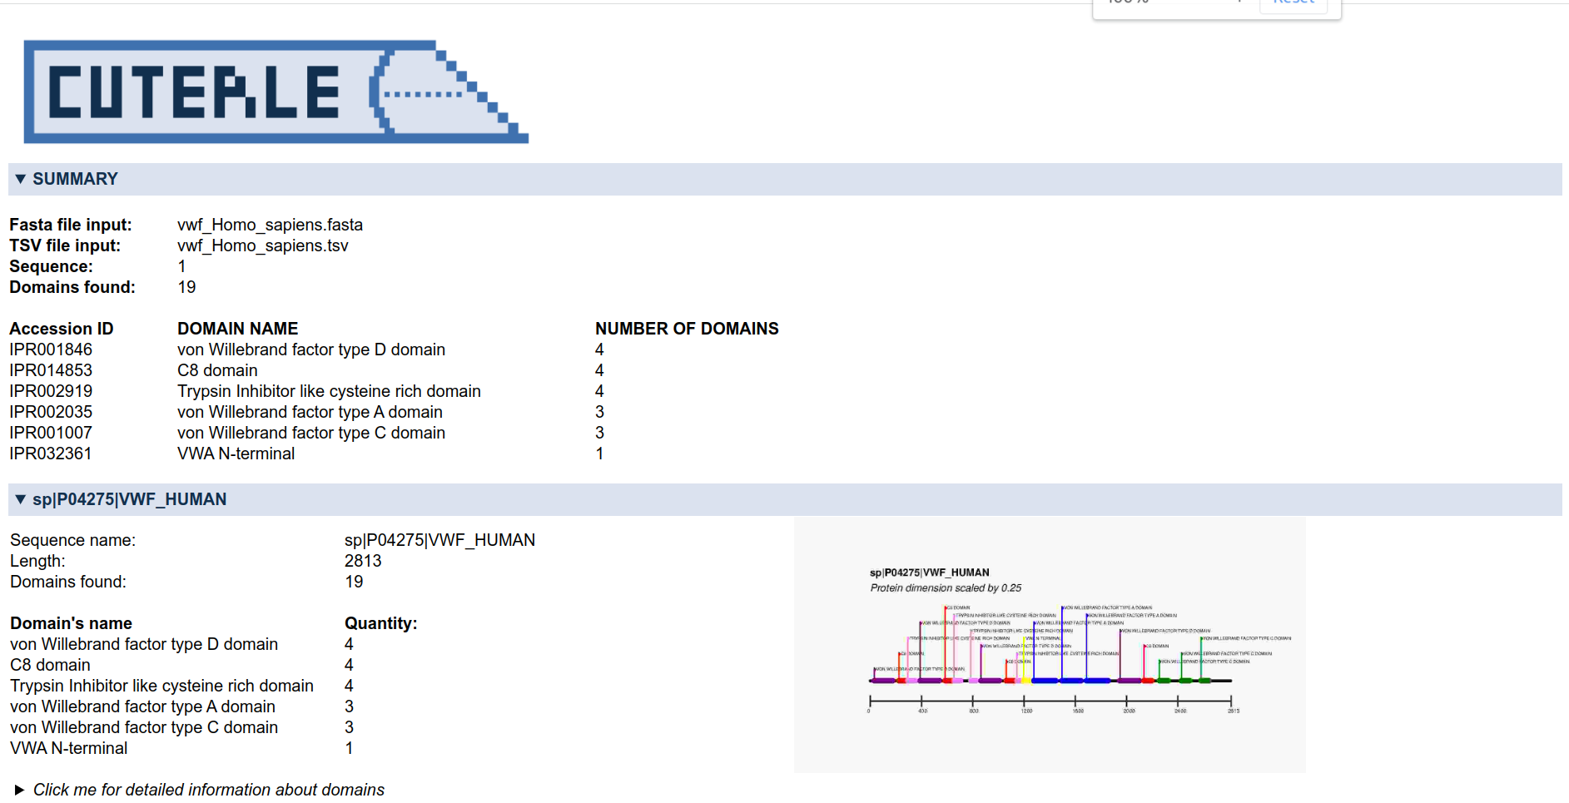The image size is (1569, 803).
Task: Click the 'DOMAIN NAME' column header
Action: 237,329
